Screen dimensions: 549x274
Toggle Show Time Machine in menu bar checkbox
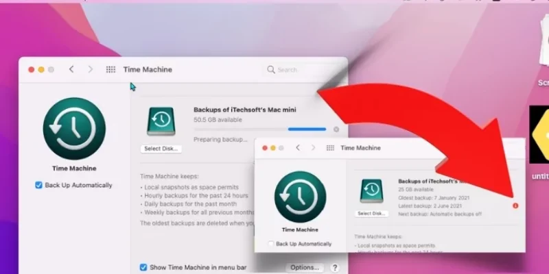(143, 267)
